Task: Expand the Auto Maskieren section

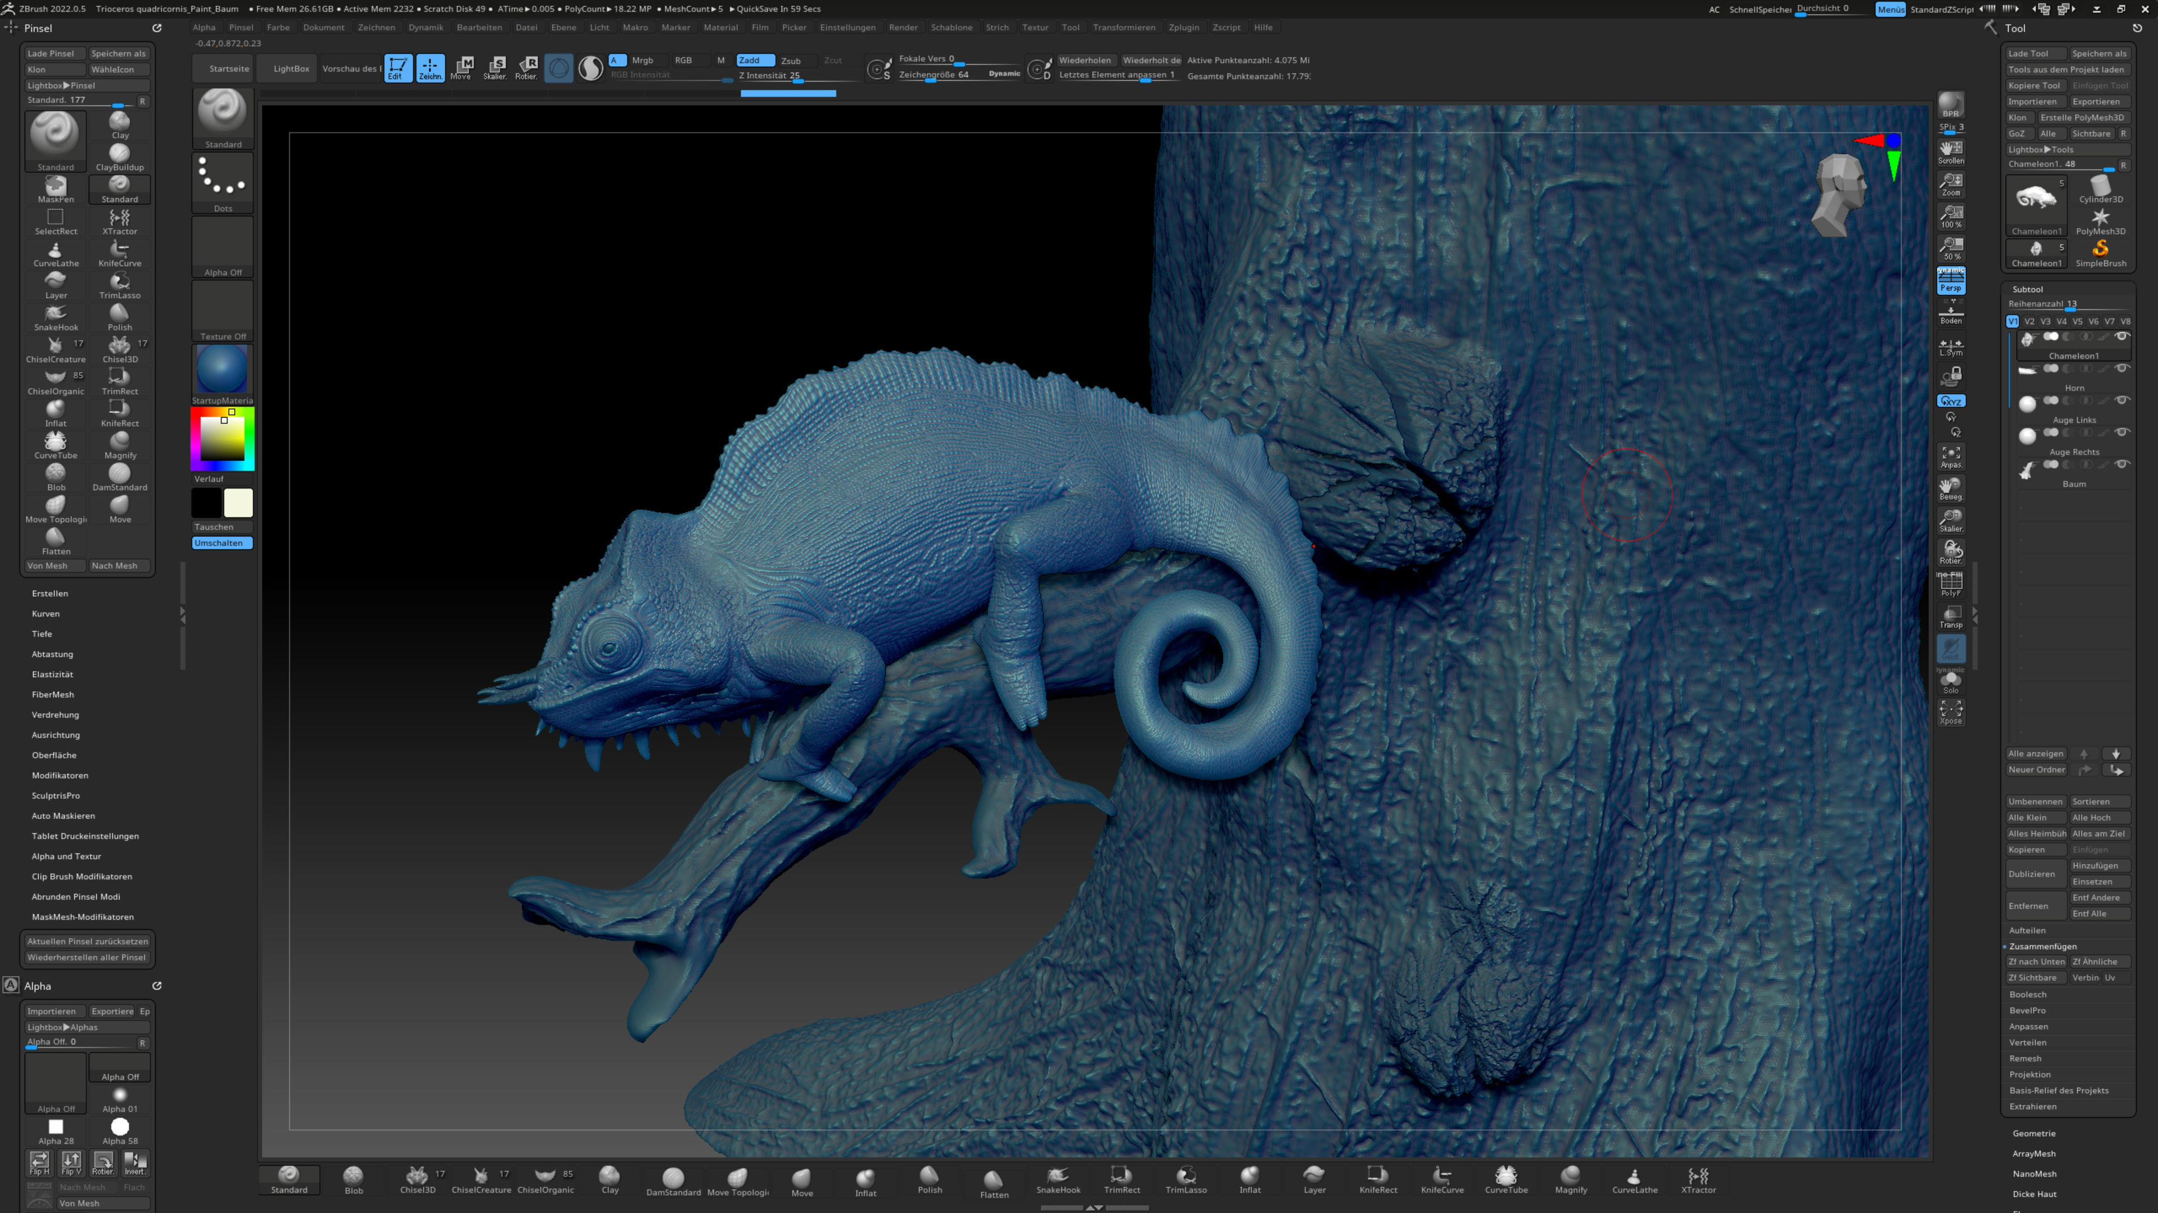Action: (x=64, y=816)
